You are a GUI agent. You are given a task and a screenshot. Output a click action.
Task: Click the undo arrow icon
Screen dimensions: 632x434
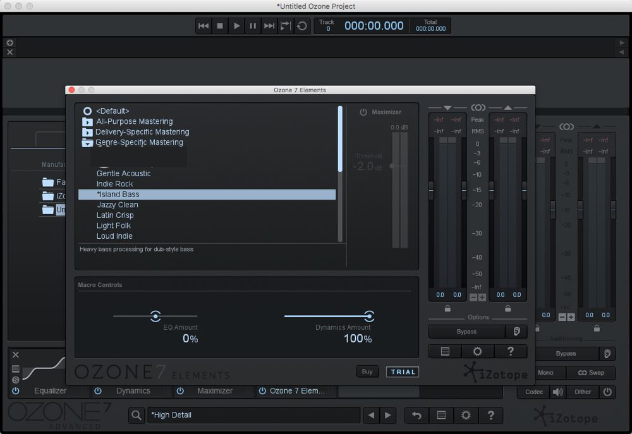click(416, 415)
